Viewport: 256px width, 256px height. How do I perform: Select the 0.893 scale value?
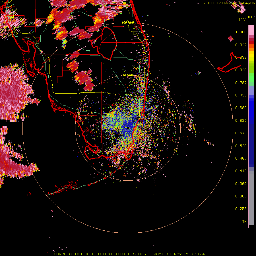[x=241, y=57]
